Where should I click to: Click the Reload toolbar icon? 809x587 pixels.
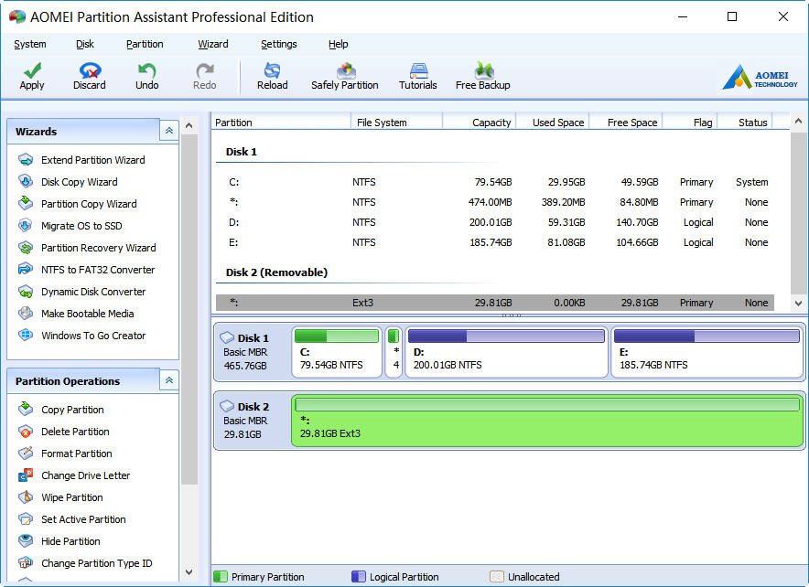tap(272, 70)
